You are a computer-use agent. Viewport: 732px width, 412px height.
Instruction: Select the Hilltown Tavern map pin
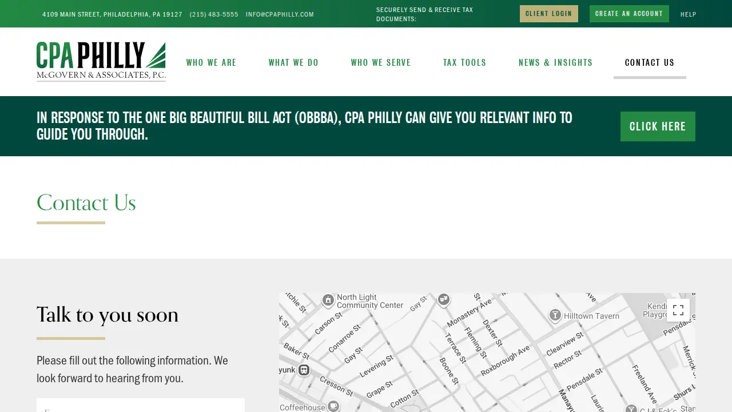point(555,315)
